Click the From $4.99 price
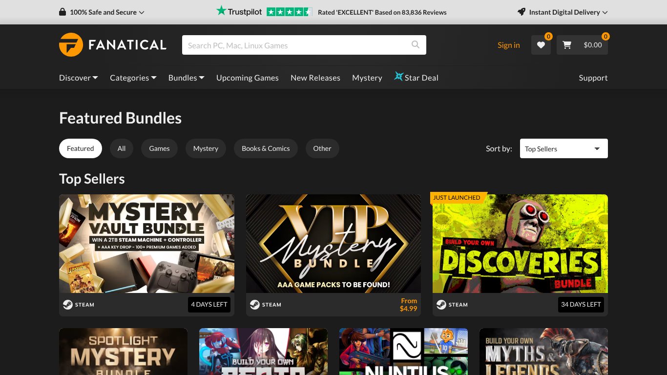The image size is (667, 375). pos(408,305)
